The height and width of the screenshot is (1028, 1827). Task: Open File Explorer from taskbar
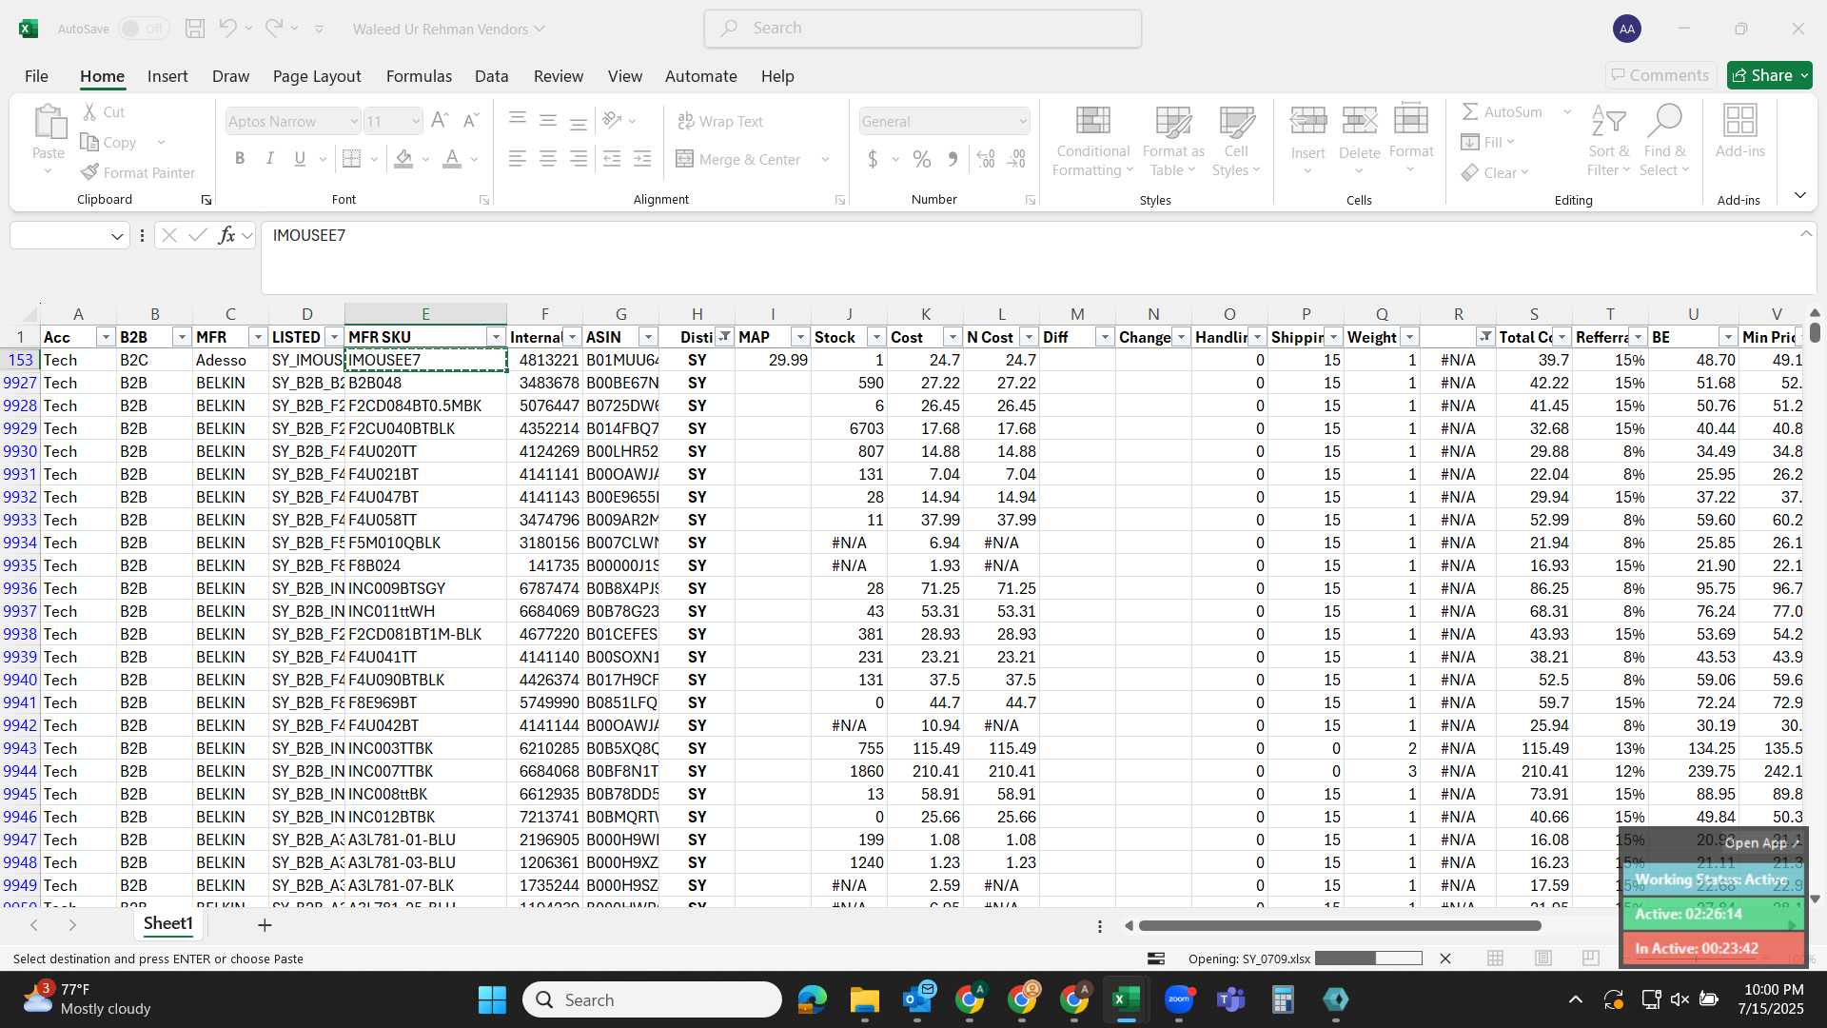pyautogui.click(x=864, y=999)
